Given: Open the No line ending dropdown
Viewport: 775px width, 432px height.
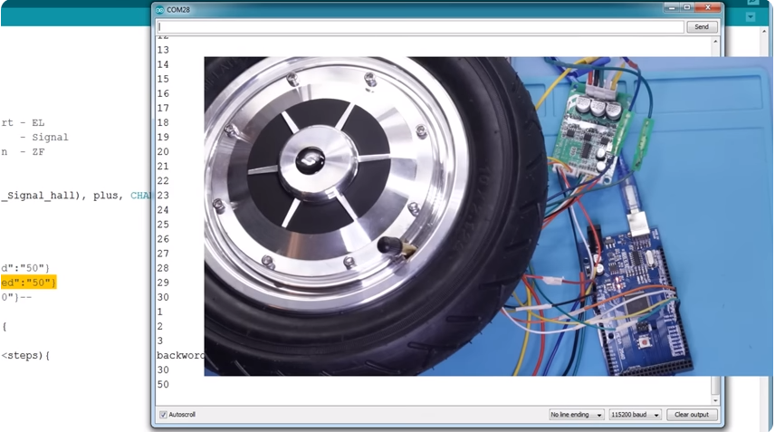Looking at the screenshot, I should click(577, 415).
